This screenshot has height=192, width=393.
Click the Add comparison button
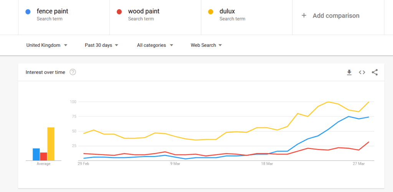336,16
